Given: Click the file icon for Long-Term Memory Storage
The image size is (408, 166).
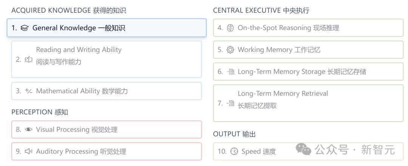Looking at the screenshot, I should tap(230, 72).
